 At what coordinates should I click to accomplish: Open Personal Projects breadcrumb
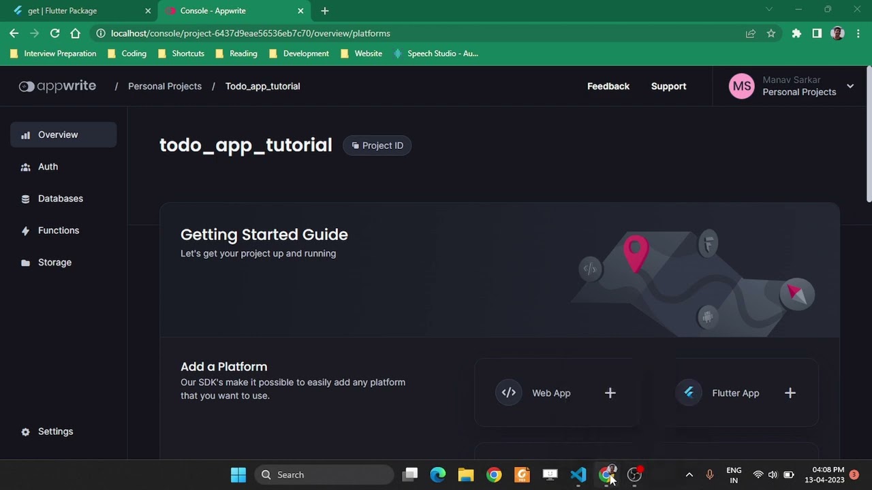165,86
